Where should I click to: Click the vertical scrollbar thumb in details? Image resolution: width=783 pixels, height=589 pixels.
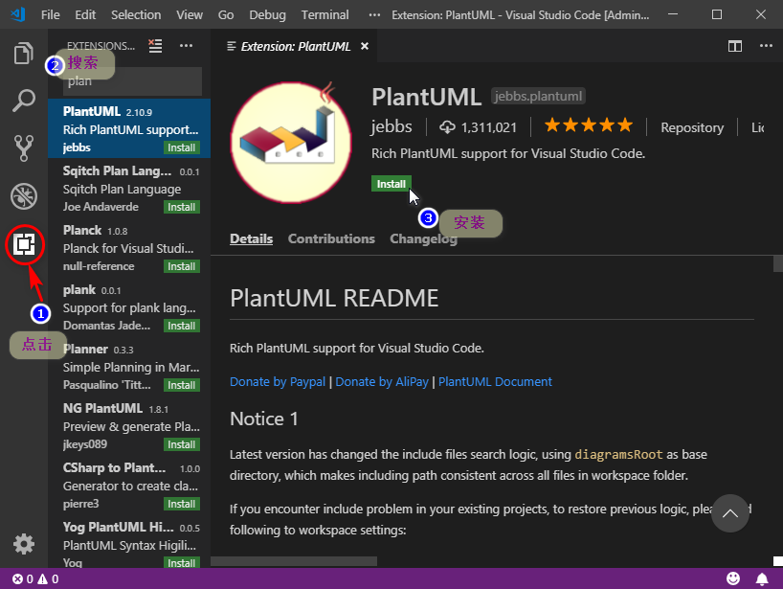[x=777, y=263]
